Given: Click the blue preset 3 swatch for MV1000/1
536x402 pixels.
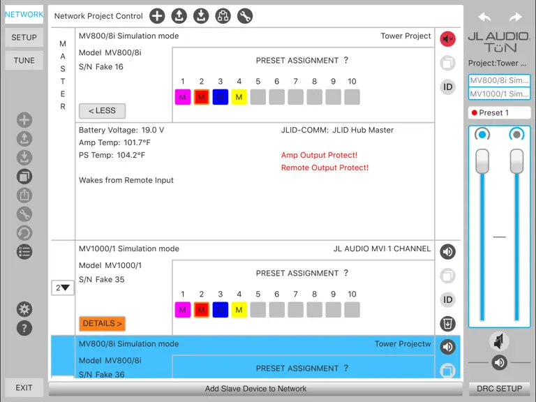Looking at the screenshot, I should point(220,310).
